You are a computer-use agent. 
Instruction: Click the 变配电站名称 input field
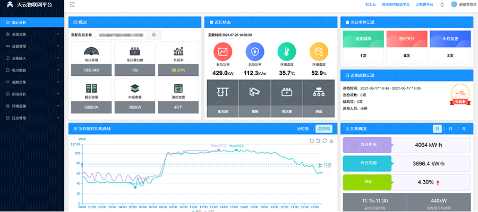click(x=121, y=35)
